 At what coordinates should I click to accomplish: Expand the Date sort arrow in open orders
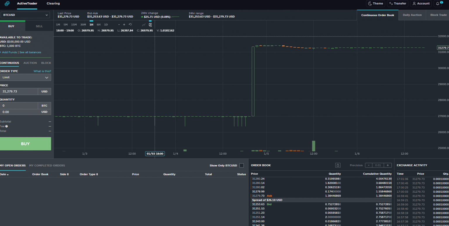(x=8, y=174)
